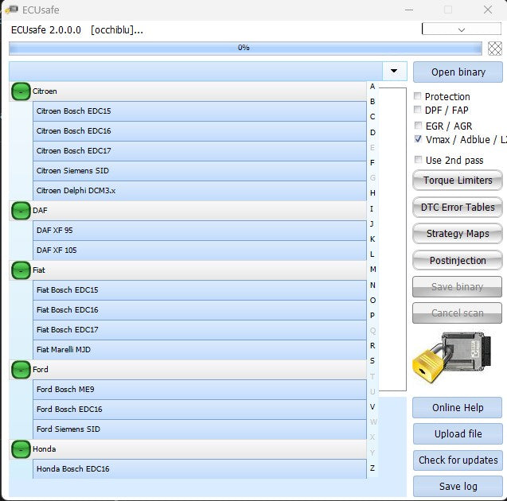Click Check for updates
Screen dimensions: 507x501
458,460
